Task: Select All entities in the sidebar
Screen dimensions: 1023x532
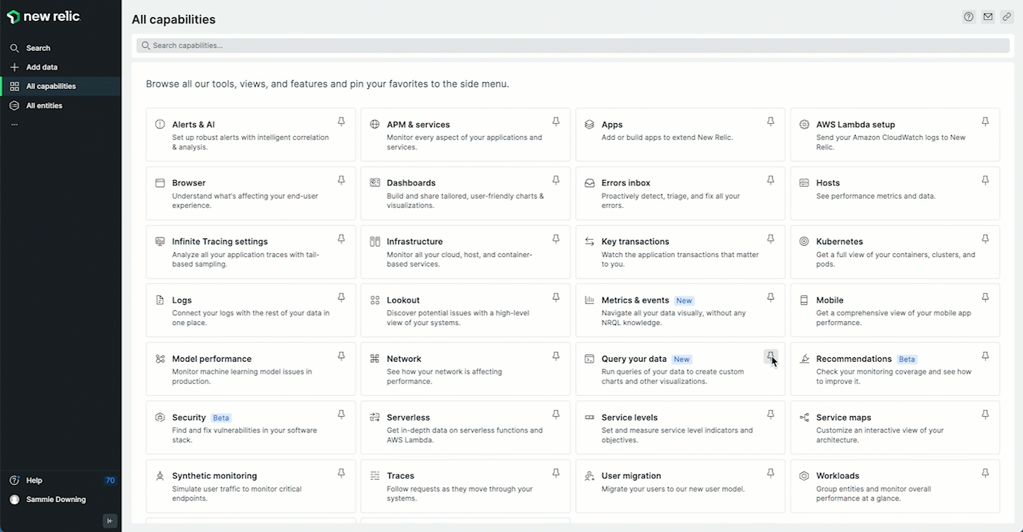Action: [x=44, y=105]
